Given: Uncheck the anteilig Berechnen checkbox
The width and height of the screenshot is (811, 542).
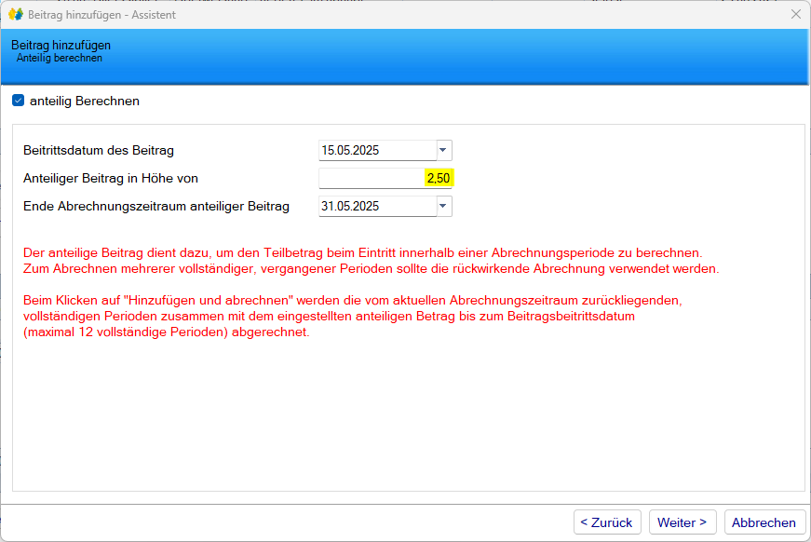Looking at the screenshot, I should [18, 101].
